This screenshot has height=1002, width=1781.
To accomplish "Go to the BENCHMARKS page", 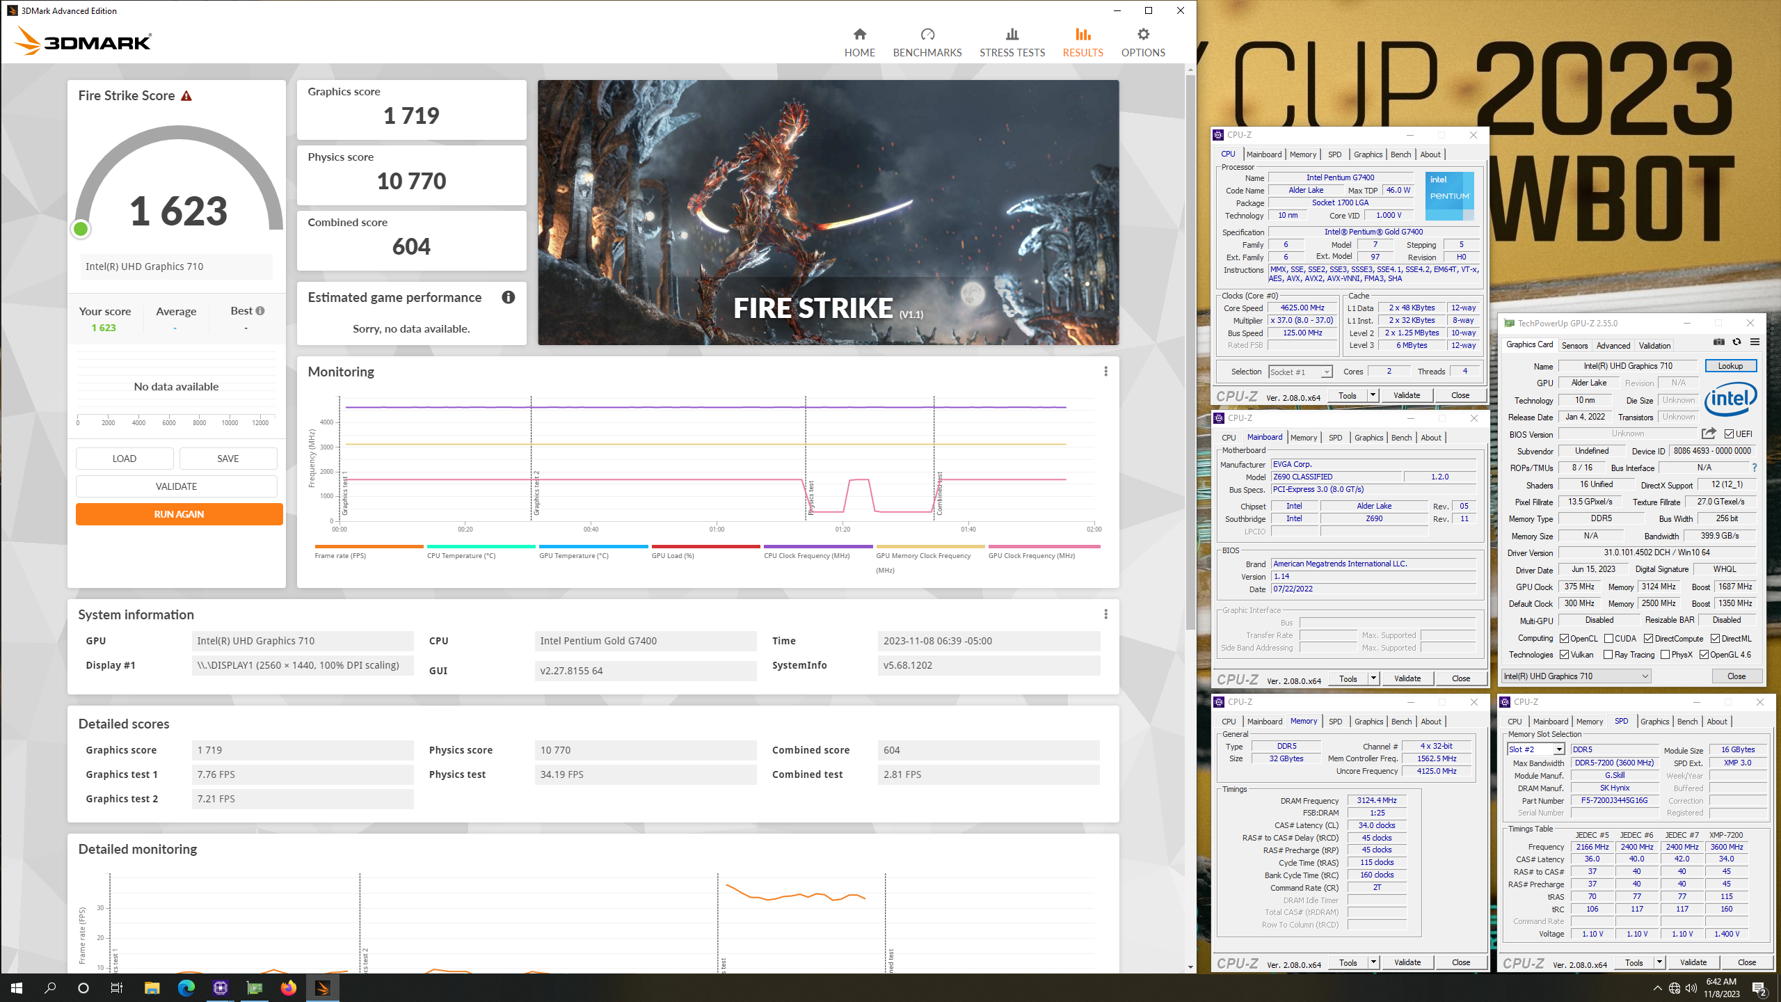I will coord(927,42).
